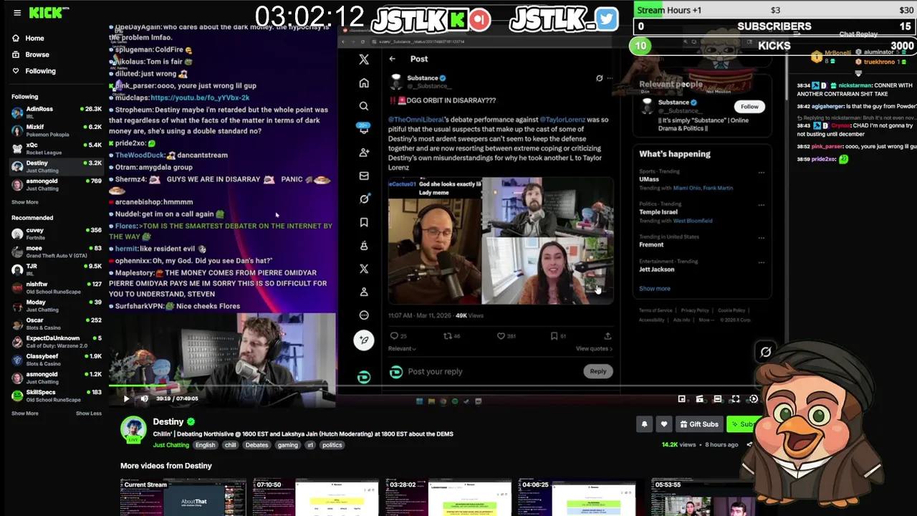Viewport: 917px width, 516px height.
Task: Click the round white compose post button
Action: pos(364,340)
